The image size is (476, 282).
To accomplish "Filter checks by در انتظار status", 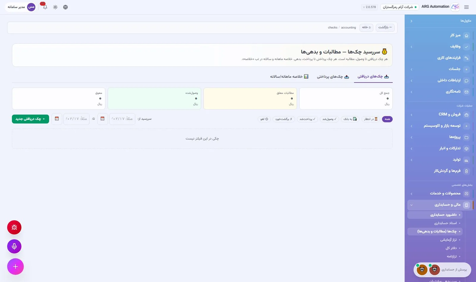I will pyautogui.click(x=371, y=119).
